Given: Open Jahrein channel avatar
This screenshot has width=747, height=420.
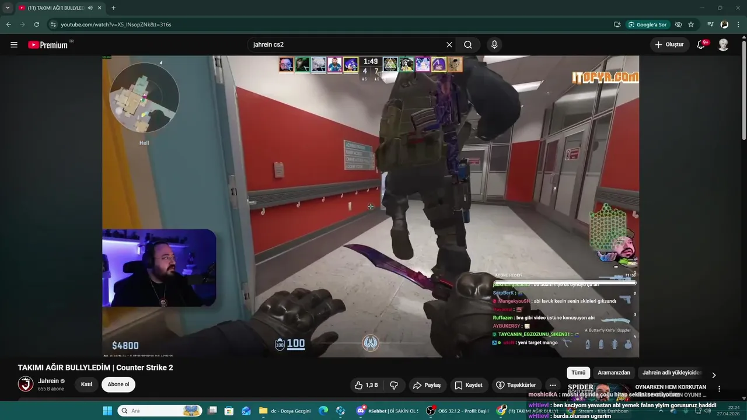Looking at the screenshot, I should [26, 384].
